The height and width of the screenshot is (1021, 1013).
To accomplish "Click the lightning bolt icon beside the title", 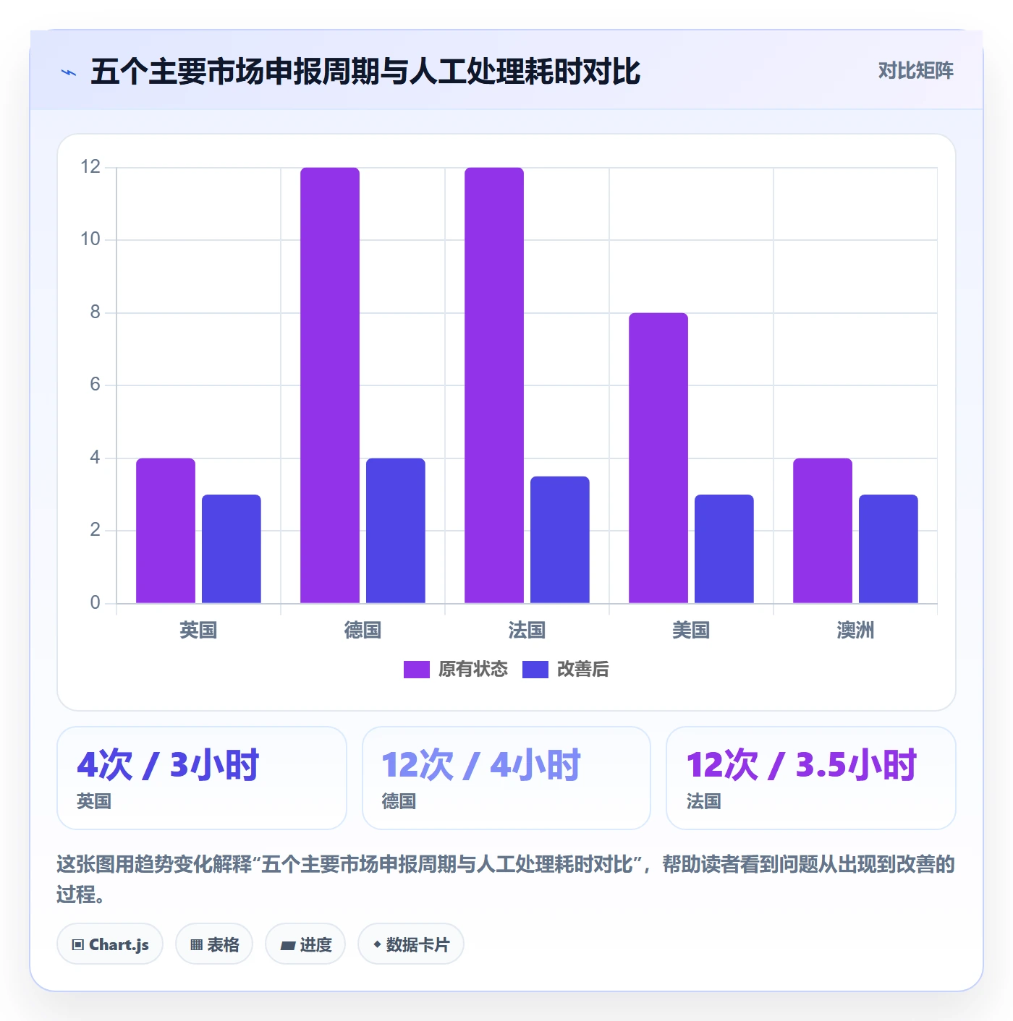I will point(69,72).
